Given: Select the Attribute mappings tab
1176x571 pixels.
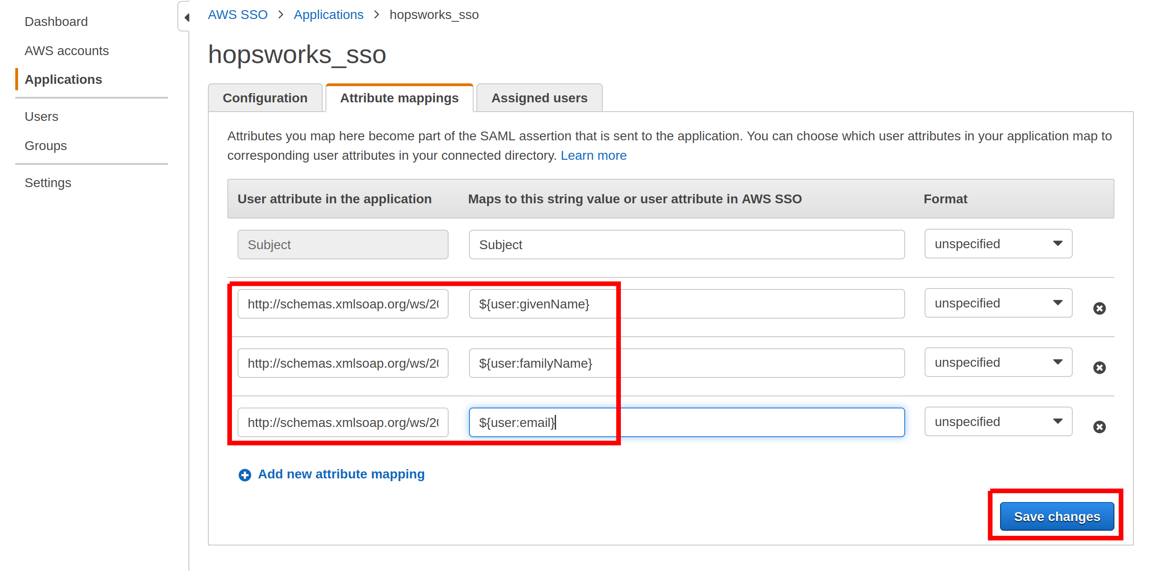Looking at the screenshot, I should tap(400, 98).
